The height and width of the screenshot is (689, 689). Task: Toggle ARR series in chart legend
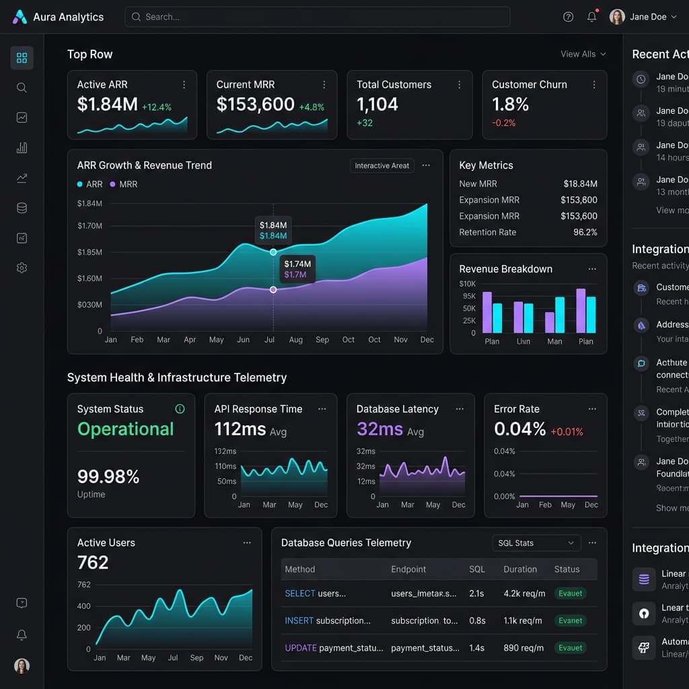click(x=89, y=184)
